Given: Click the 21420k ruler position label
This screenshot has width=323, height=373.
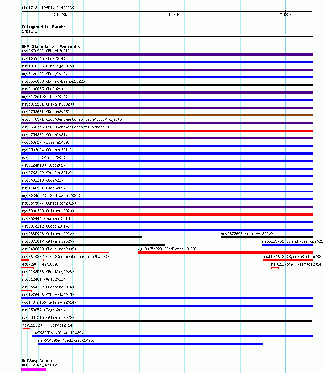Looking at the screenshot, I should pyautogui.click(x=61, y=15).
